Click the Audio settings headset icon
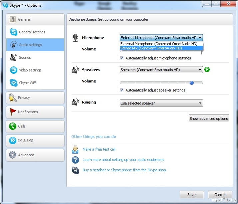 click(x=14, y=45)
